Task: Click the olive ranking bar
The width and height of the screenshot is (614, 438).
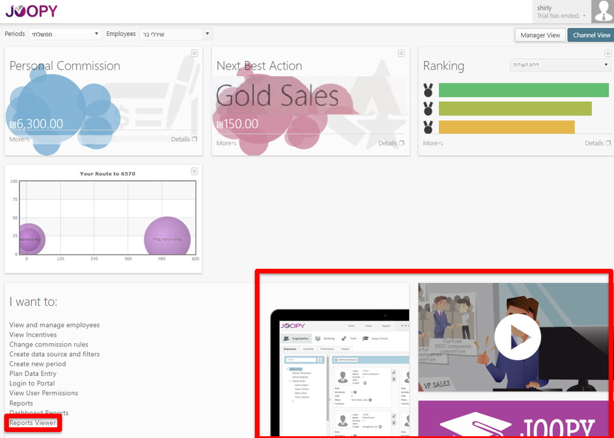Action: click(515, 108)
